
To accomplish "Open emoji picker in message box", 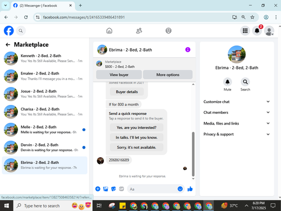I will [x=180, y=189].
